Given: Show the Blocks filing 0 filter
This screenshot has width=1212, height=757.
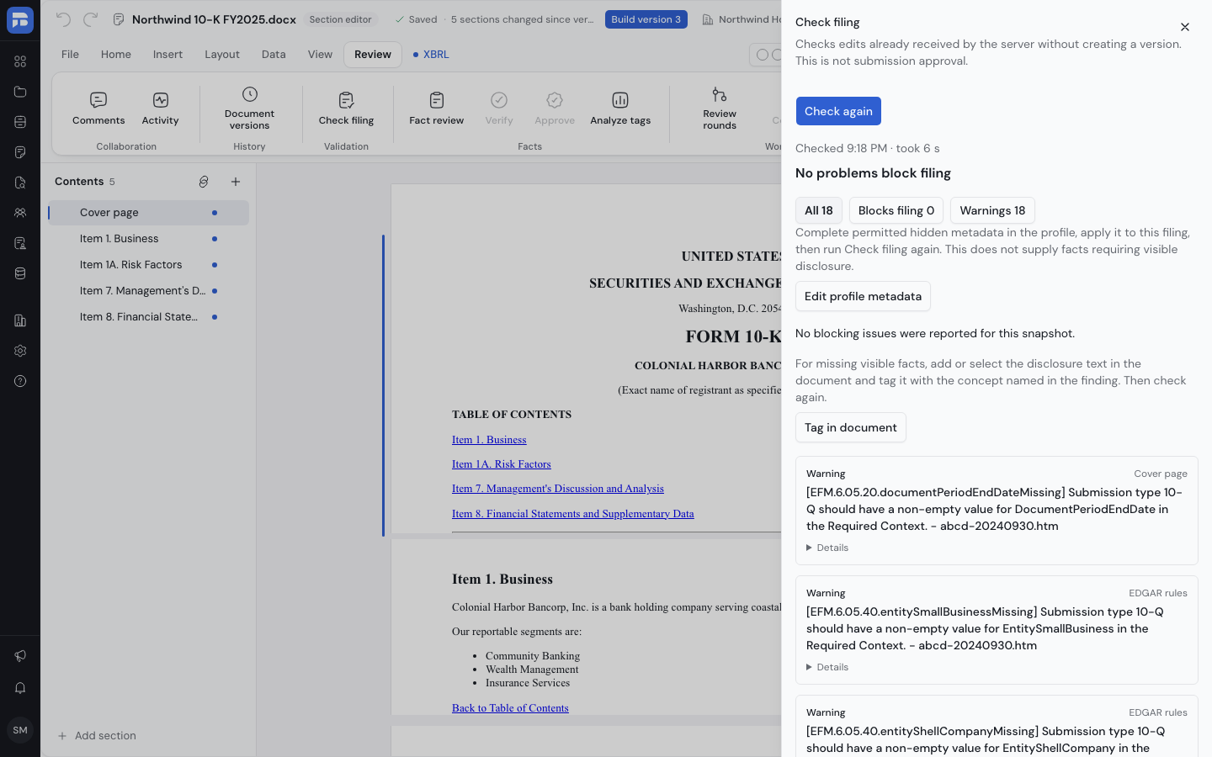Looking at the screenshot, I should (896, 210).
